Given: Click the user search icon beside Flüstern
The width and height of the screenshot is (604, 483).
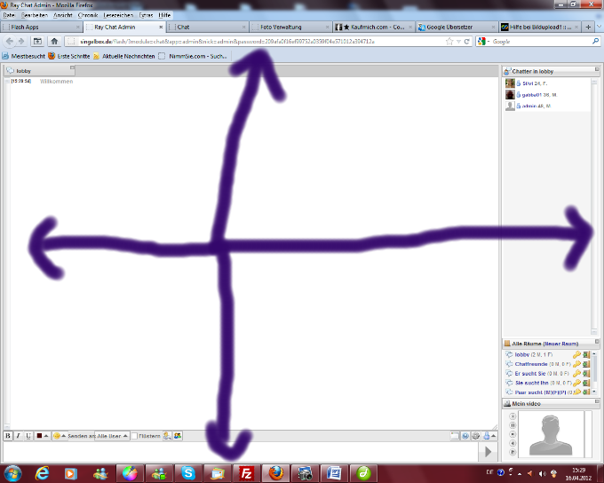Looking at the screenshot, I should pos(167,436).
